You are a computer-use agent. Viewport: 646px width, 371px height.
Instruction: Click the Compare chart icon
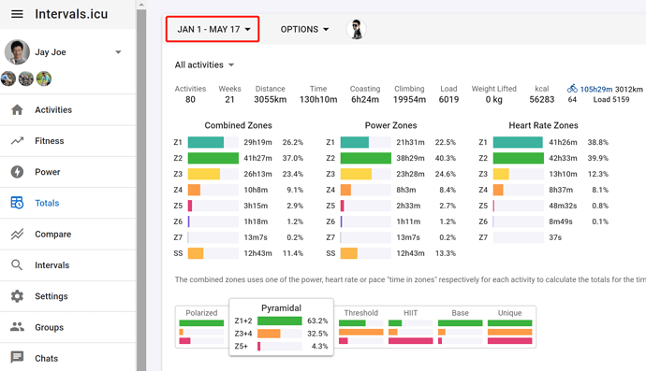click(17, 234)
